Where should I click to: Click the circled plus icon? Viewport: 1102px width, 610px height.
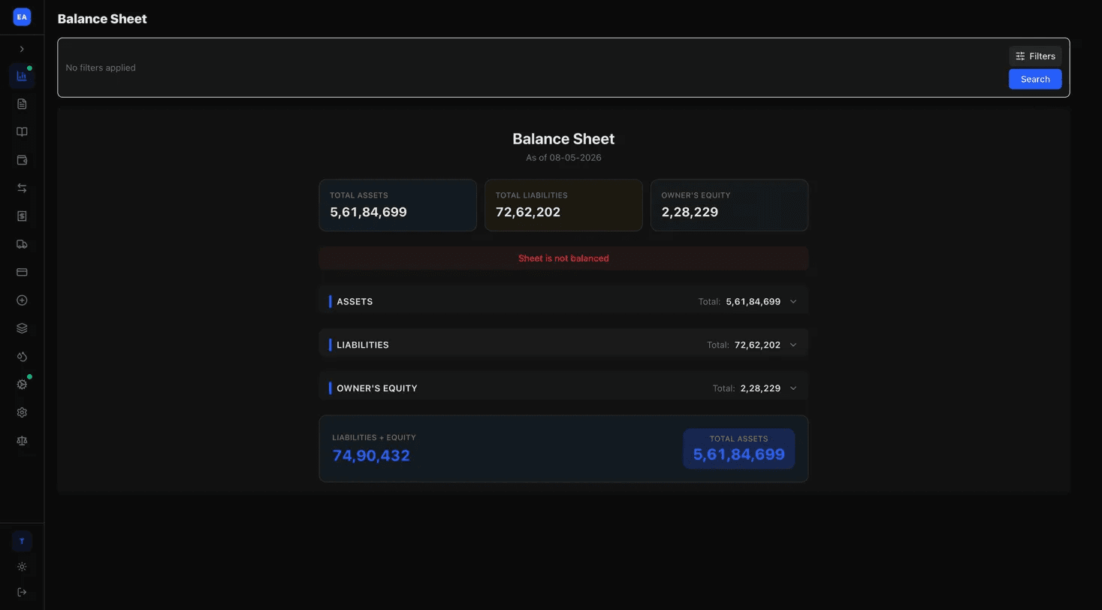22,300
